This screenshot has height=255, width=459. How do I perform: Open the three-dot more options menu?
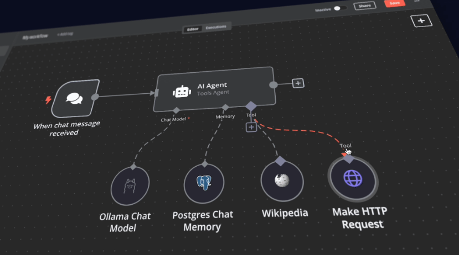click(x=417, y=2)
